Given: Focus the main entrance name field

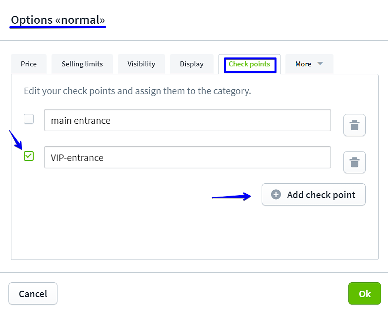Looking at the screenshot, I should tap(187, 120).
